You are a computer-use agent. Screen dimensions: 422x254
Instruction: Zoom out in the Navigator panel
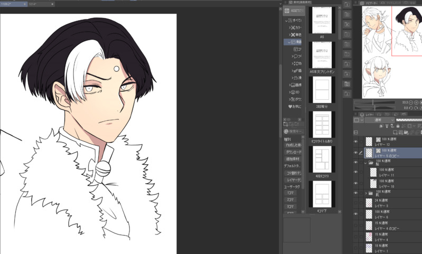coord(411,103)
